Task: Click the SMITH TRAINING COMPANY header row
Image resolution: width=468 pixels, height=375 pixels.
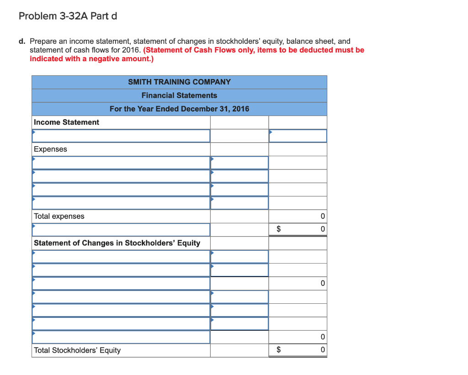Action: (179, 82)
